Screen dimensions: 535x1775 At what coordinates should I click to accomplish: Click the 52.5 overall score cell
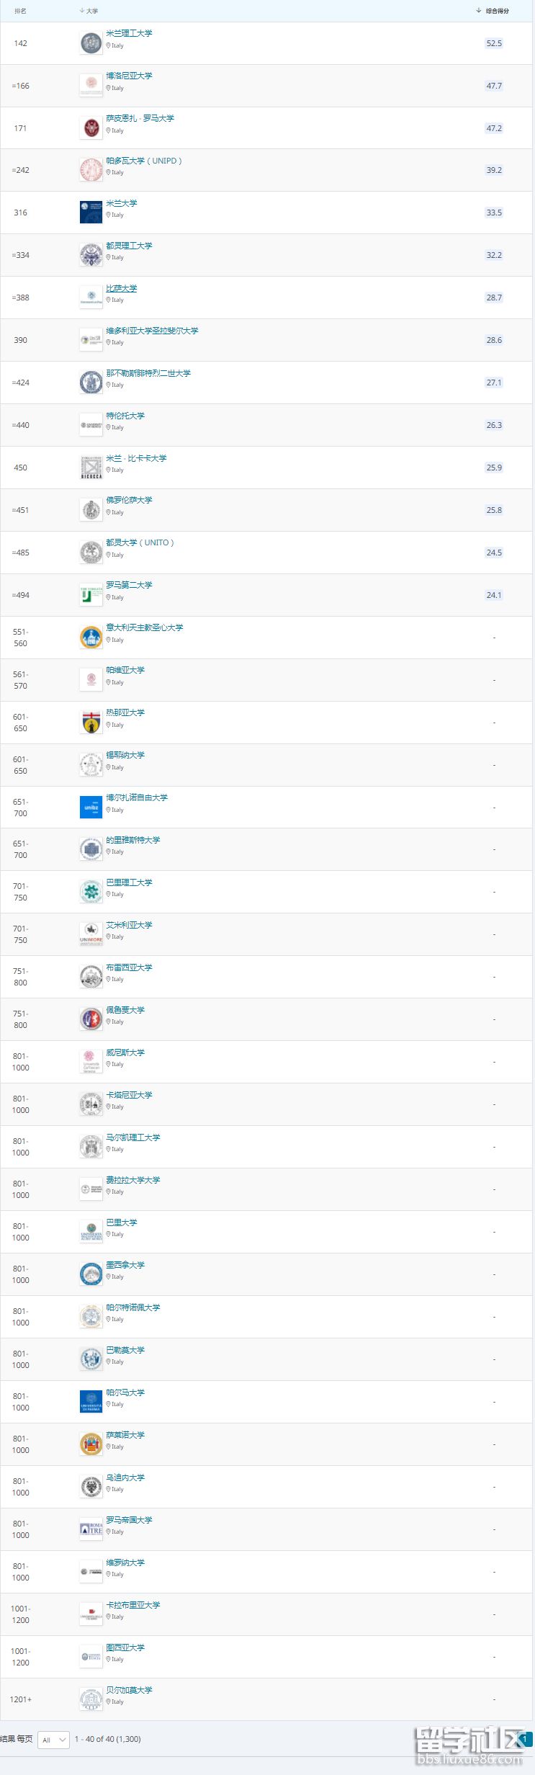click(x=494, y=43)
